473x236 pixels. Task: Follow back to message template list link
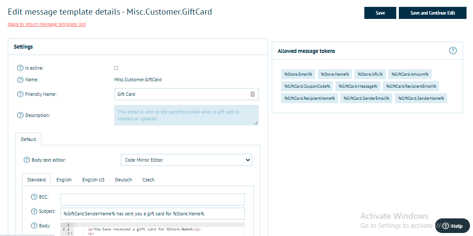pos(47,24)
